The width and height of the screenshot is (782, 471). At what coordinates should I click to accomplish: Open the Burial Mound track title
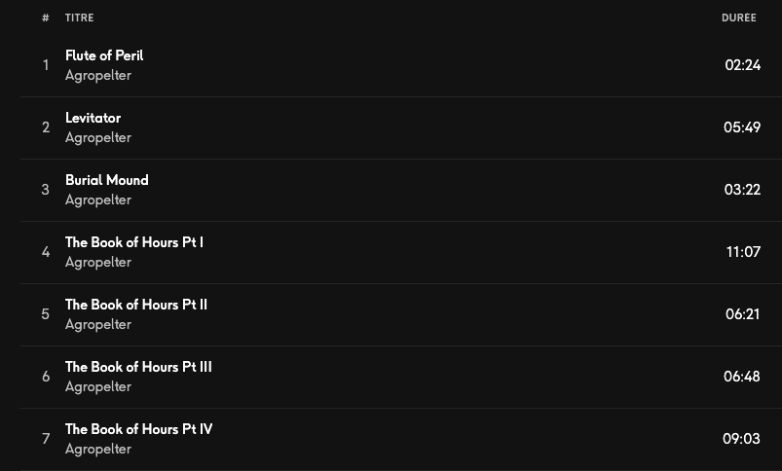click(106, 180)
